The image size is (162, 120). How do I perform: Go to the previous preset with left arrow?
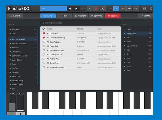click(x=70, y=9)
